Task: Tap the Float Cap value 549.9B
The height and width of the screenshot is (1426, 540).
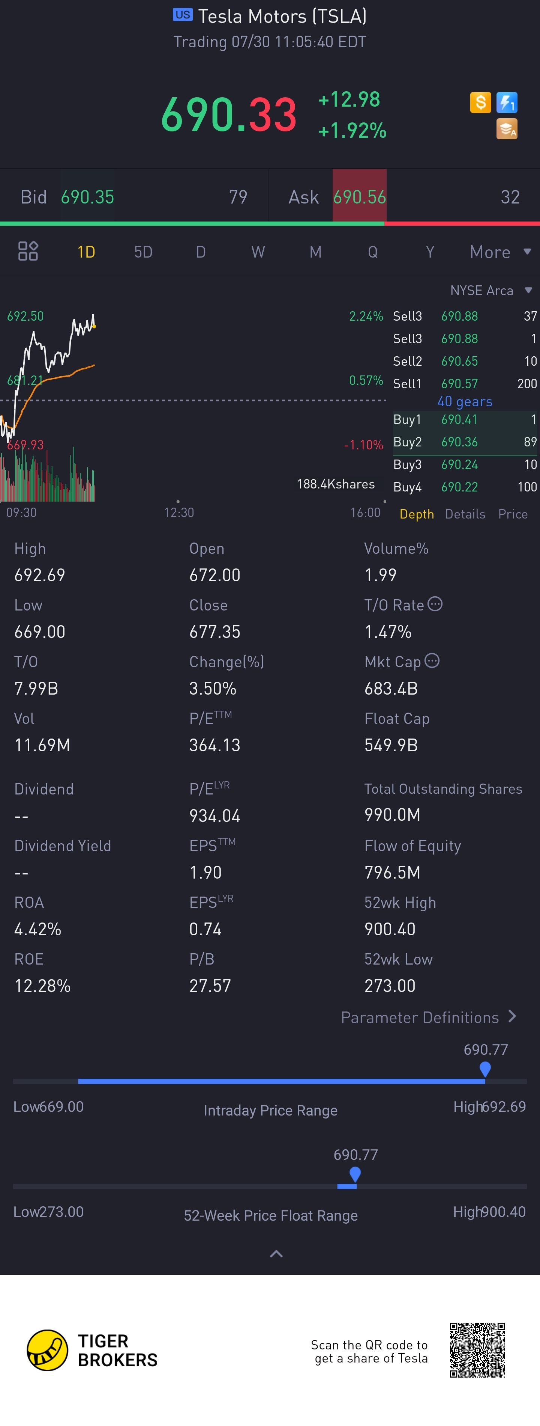Action: [391, 745]
